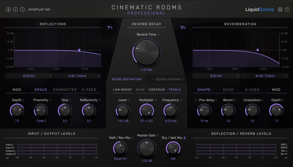The height and width of the screenshot is (167, 293).
Task: Switch to the Equalisation tab
Action: 168,79
